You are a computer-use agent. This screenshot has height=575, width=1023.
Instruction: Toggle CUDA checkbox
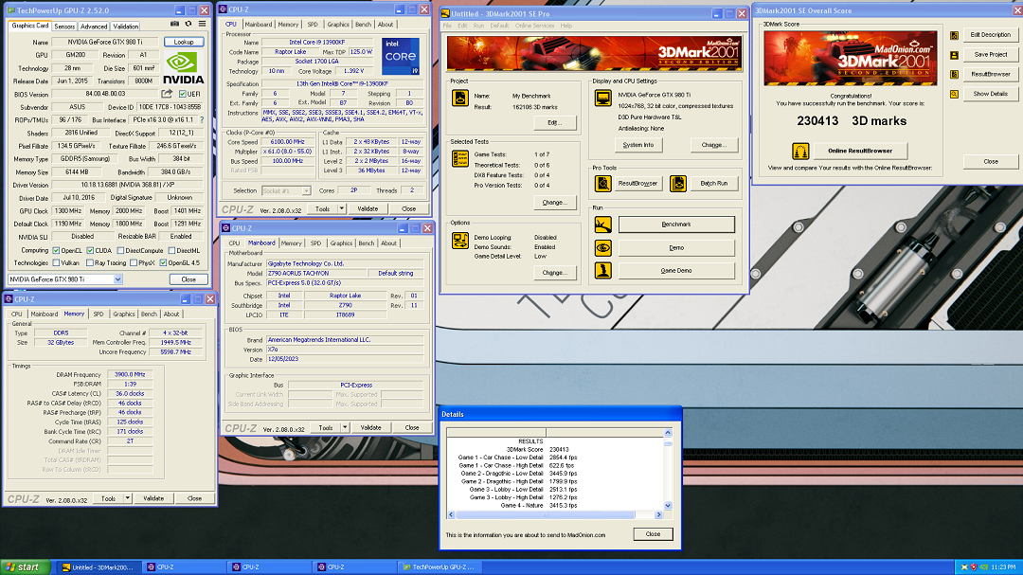pyautogui.click(x=90, y=251)
